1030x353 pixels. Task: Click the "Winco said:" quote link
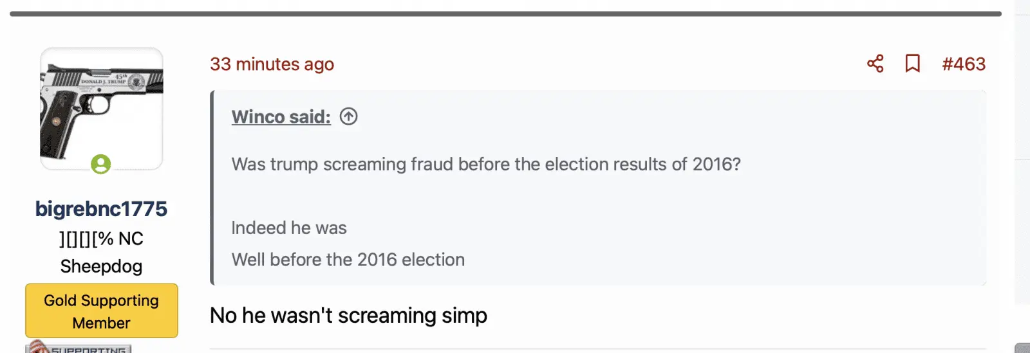tap(281, 116)
